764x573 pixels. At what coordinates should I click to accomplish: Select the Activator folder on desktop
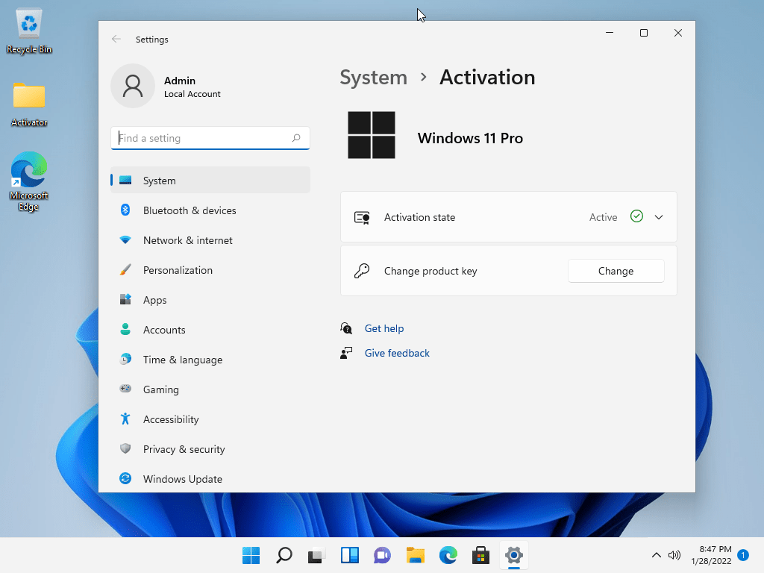29,104
